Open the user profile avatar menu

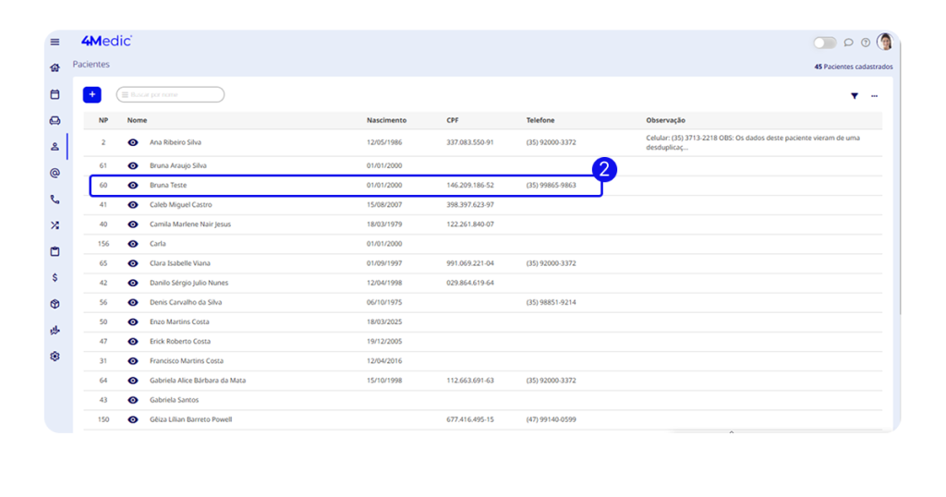point(884,42)
